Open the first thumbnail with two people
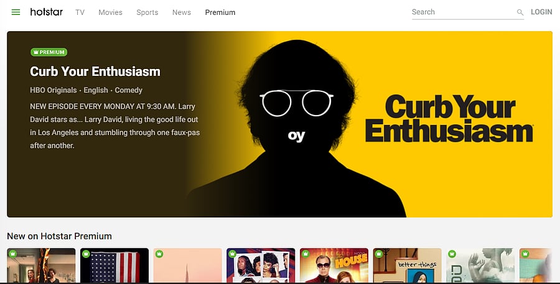This screenshot has height=284, width=560. [x=41, y=265]
